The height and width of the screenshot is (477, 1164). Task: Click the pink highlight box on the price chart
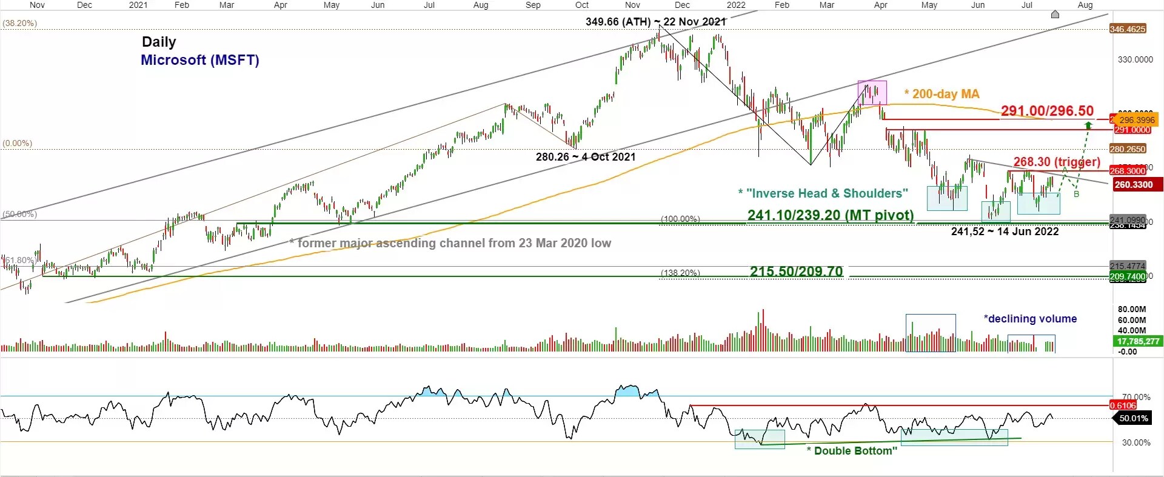(x=872, y=93)
